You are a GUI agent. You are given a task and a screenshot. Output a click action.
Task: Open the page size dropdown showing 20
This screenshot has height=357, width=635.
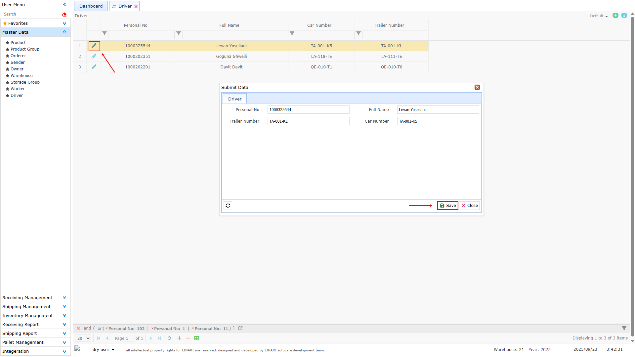click(83, 338)
